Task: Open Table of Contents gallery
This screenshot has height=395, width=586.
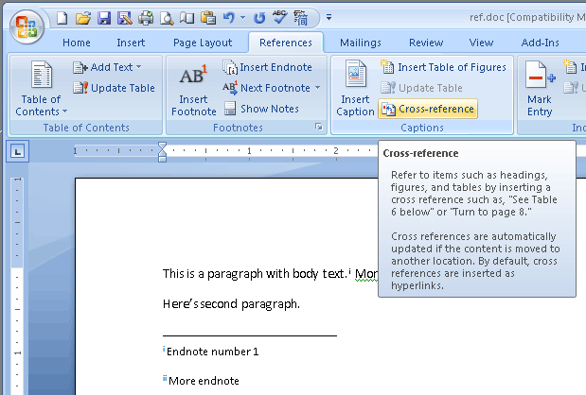Action: click(x=41, y=89)
